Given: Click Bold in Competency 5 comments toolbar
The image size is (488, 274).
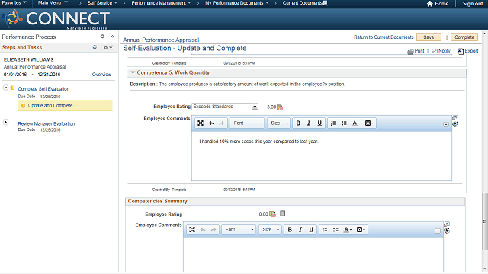Looking at the screenshot, I should (298, 123).
